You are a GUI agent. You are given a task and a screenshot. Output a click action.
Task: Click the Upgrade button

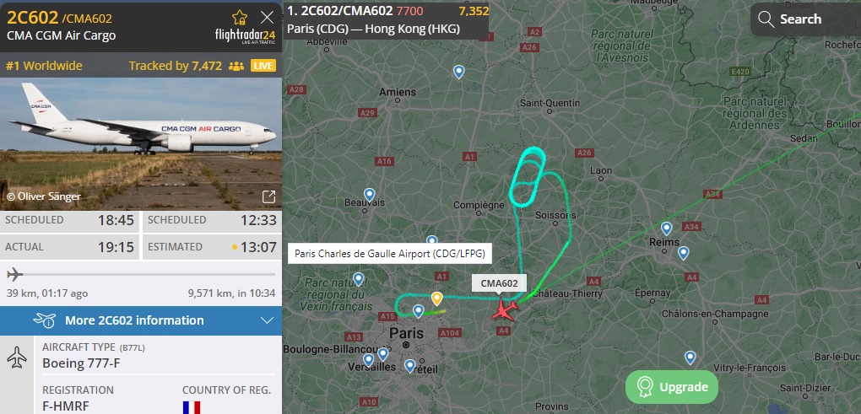click(672, 387)
